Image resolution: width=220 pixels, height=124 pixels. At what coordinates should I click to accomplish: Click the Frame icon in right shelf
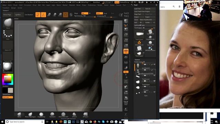coord(126,82)
